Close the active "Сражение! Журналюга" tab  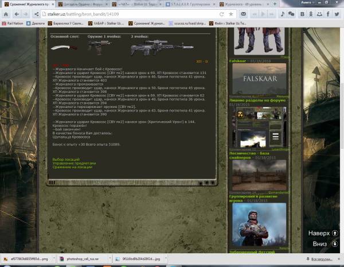point(53,4)
